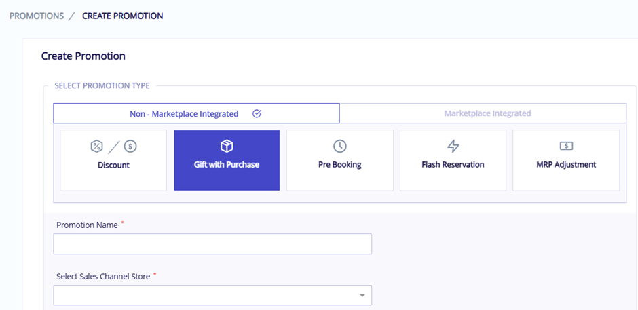Click the CREATE PROMOTION breadcrumb

click(122, 16)
